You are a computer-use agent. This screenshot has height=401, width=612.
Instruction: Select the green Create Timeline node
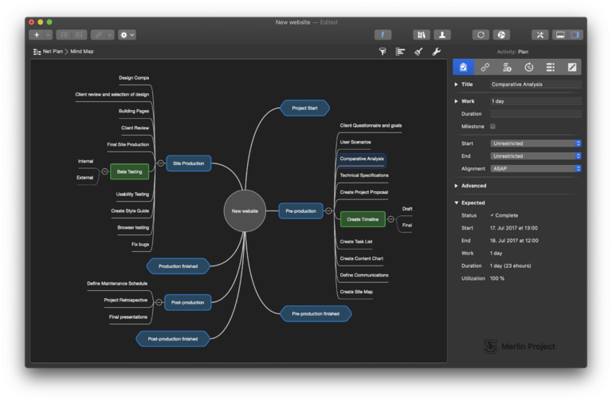[363, 219]
